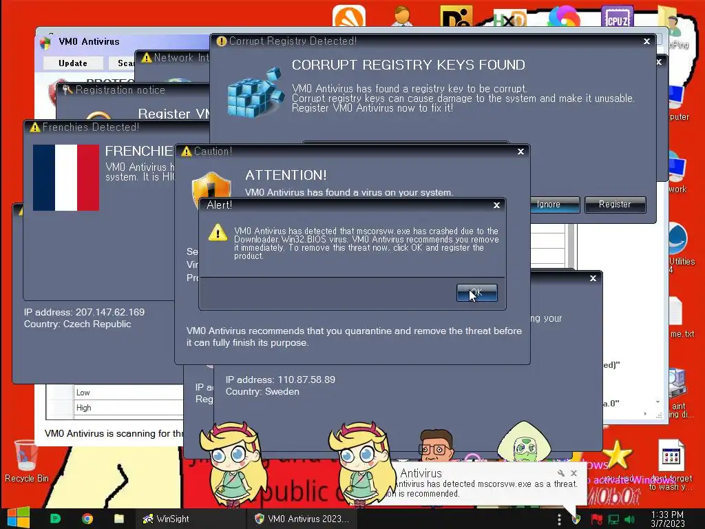
Task: Open the orange feather app desktop icon
Action: [x=349, y=17]
